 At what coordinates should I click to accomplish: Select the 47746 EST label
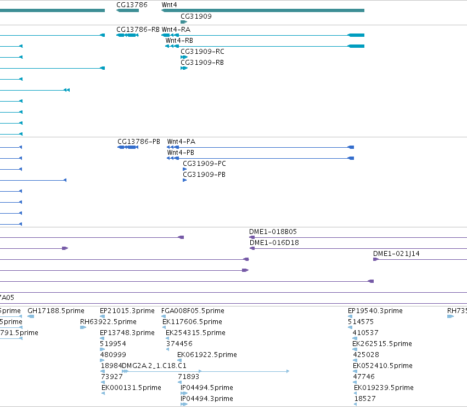[x=364, y=377]
